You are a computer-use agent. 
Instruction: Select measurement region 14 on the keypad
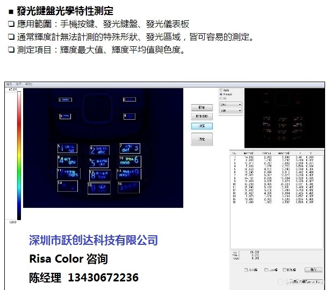click(x=68, y=186)
